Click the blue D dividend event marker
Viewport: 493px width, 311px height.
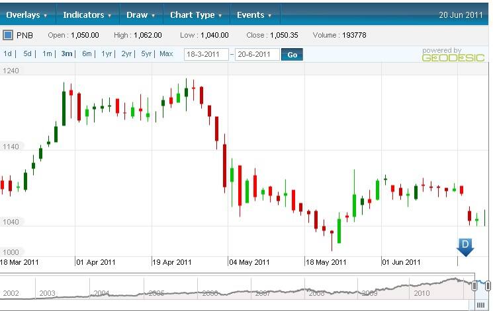pyautogui.click(x=465, y=247)
